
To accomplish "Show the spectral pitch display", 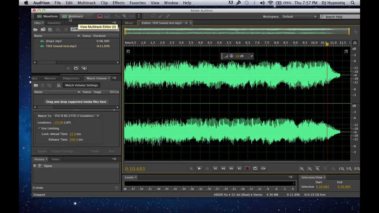I will point(107,16).
